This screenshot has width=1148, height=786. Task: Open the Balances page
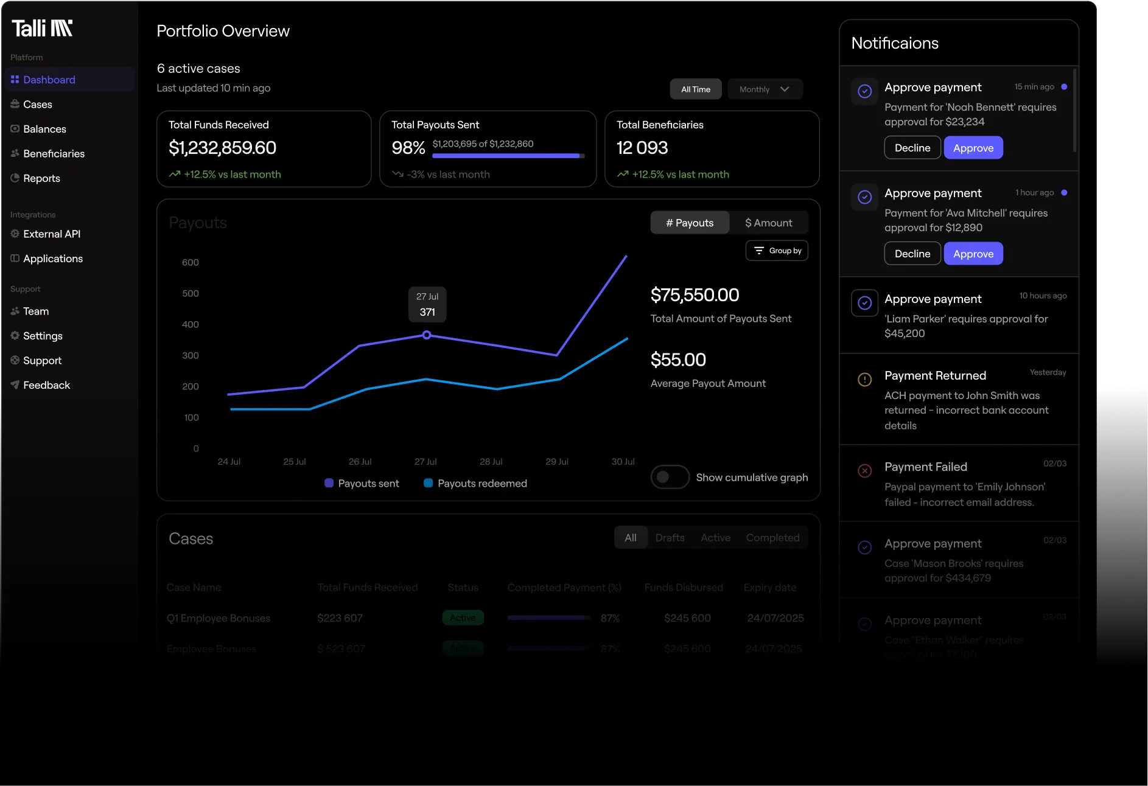pyautogui.click(x=44, y=129)
